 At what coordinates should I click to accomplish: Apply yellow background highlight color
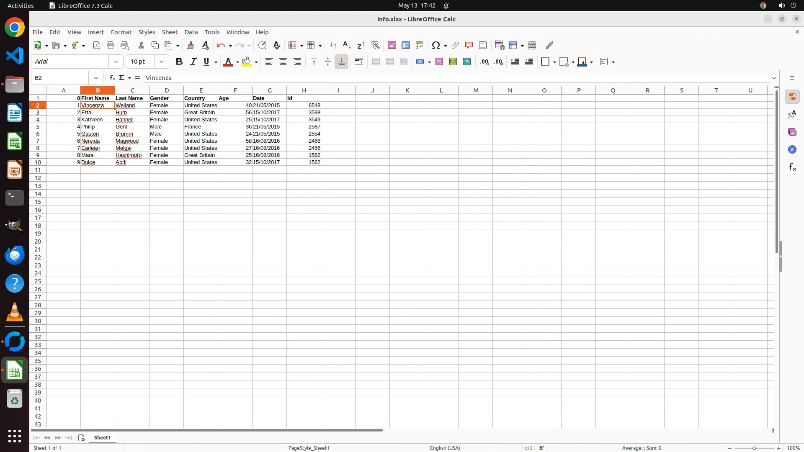[247, 62]
